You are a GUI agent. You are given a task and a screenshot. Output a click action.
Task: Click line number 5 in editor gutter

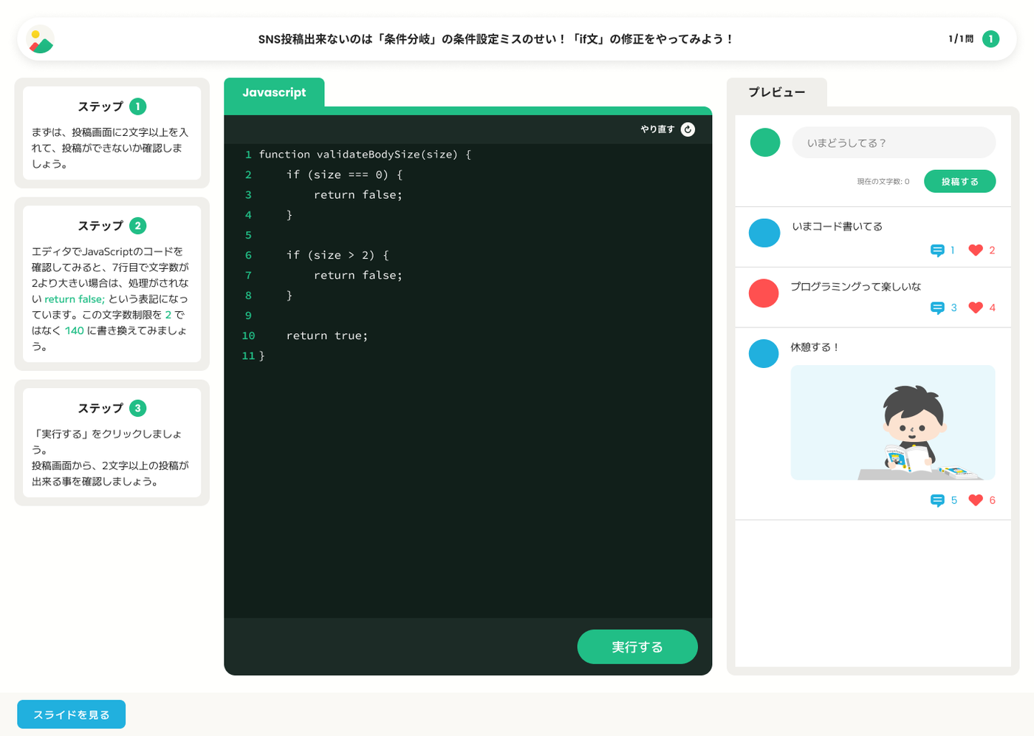248,235
